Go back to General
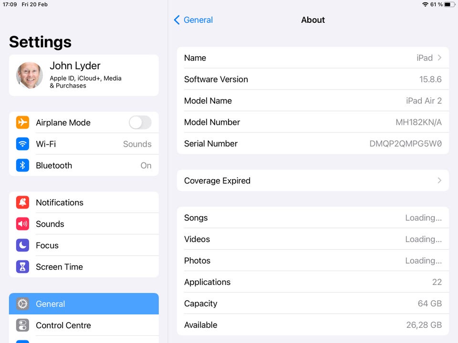This screenshot has height=343, width=458. (193, 20)
